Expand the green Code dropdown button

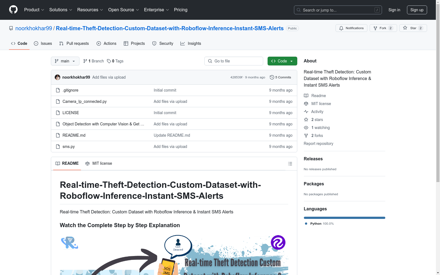(x=282, y=61)
